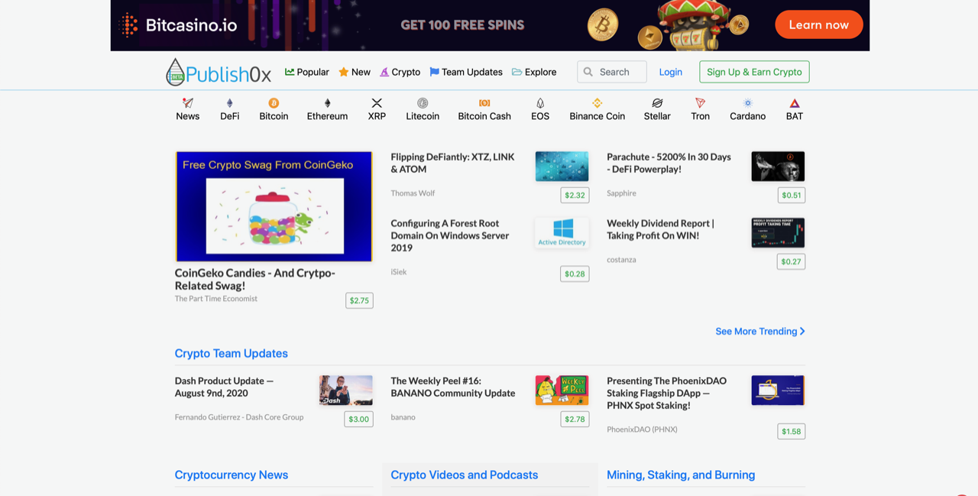978x496 pixels.
Task: Click the Login link
Action: click(671, 72)
